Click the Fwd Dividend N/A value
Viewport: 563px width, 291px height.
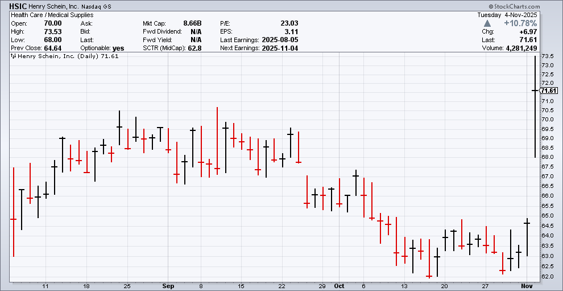pyautogui.click(x=196, y=32)
